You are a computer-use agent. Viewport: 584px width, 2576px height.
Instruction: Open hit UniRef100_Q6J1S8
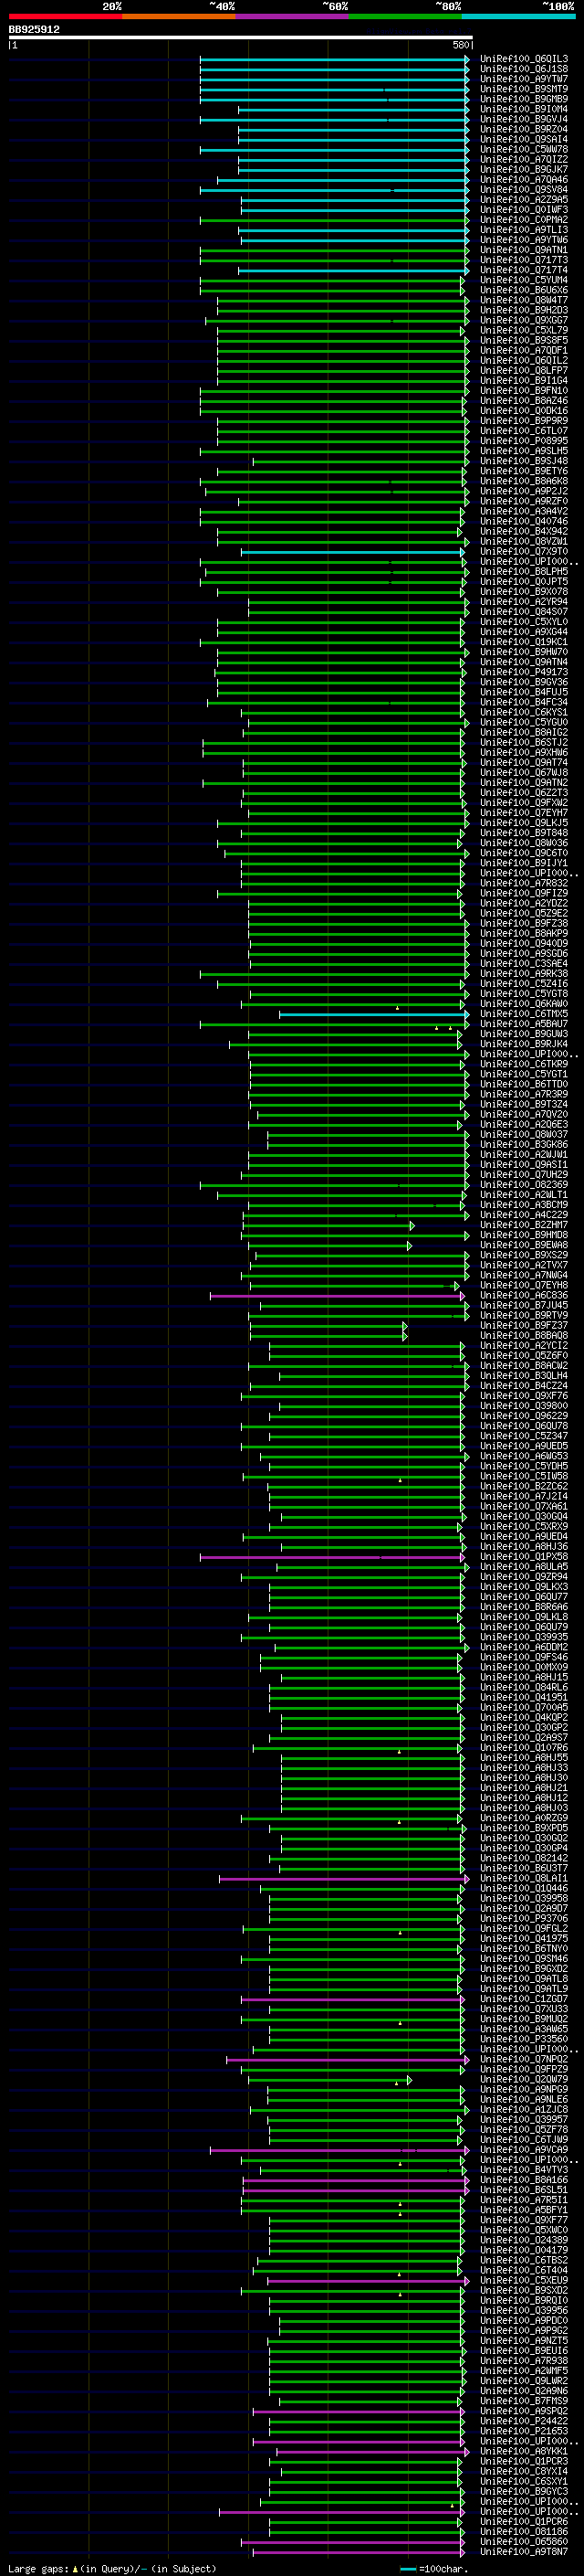click(x=524, y=69)
